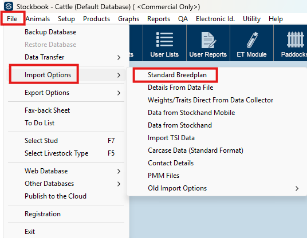Expand the Data Transfer submenu arrow

click(x=119, y=57)
